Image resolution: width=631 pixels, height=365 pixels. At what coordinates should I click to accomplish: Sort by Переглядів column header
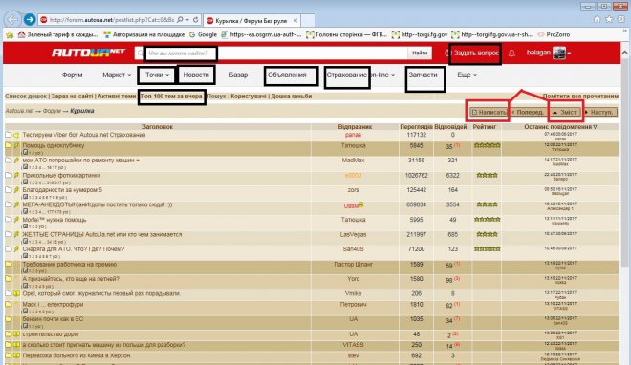[x=417, y=127]
